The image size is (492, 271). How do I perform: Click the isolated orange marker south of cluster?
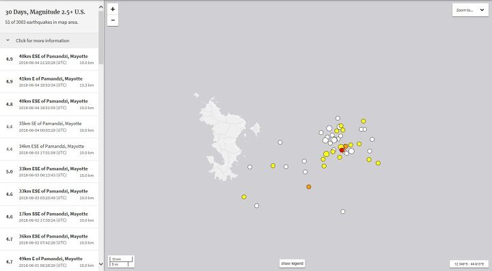point(309,187)
